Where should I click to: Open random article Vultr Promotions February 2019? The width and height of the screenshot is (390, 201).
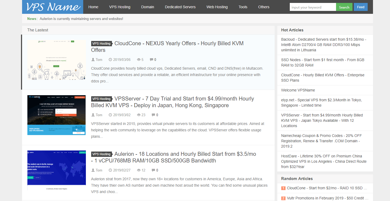click(328, 198)
